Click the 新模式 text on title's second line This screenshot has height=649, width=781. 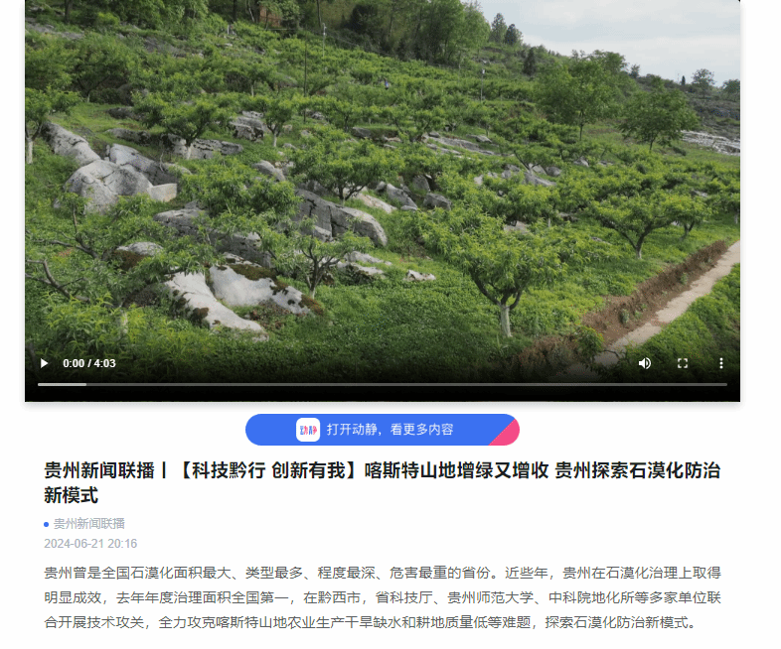pyautogui.click(x=72, y=495)
